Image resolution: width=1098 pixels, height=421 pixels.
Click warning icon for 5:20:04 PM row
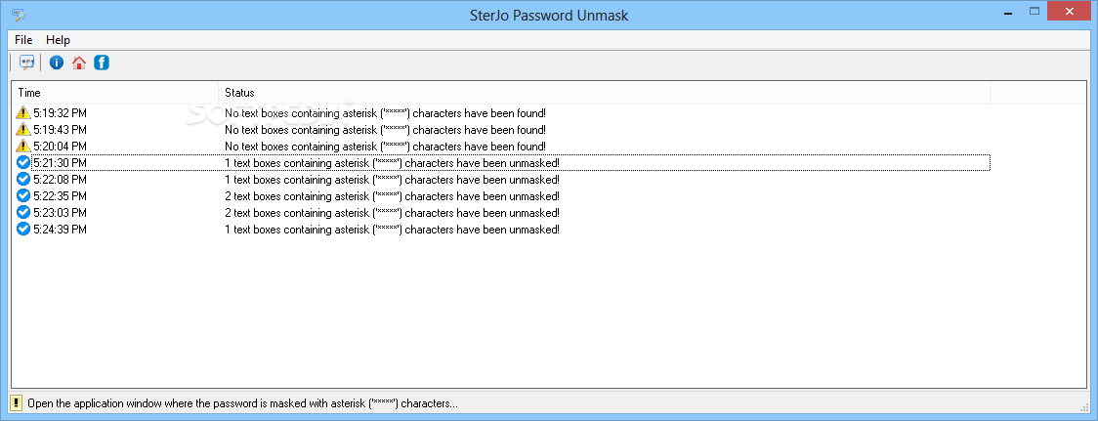click(23, 146)
